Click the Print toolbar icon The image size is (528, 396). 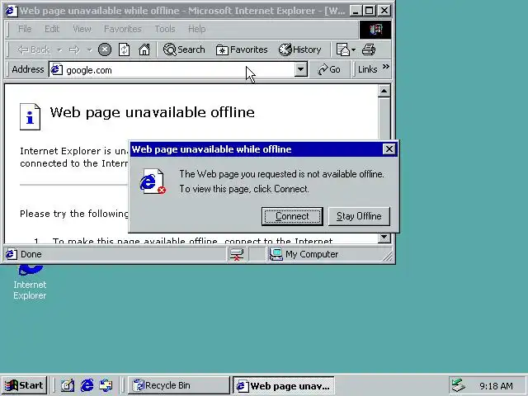(369, 49)
